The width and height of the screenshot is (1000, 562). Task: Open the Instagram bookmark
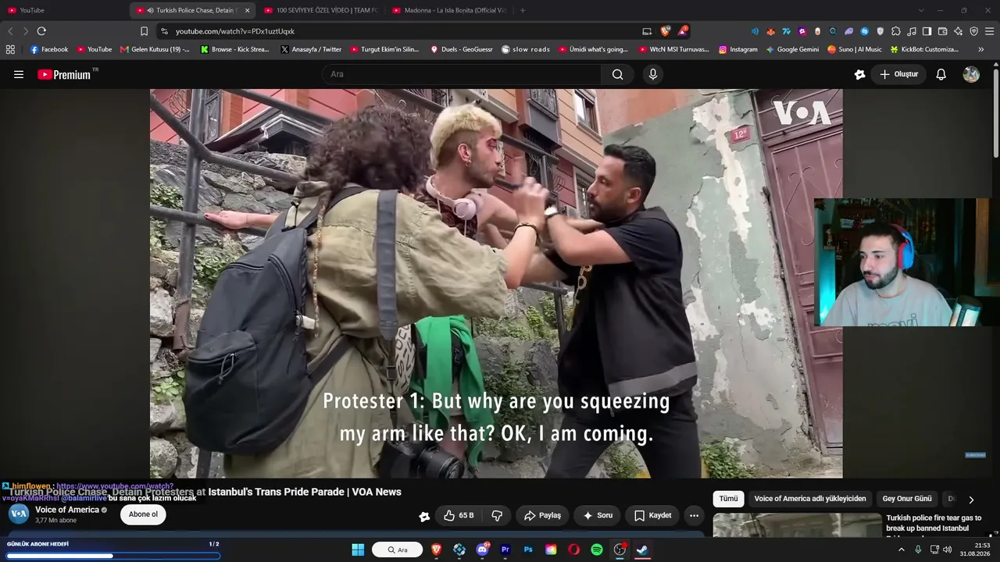[x=738, y=49]
